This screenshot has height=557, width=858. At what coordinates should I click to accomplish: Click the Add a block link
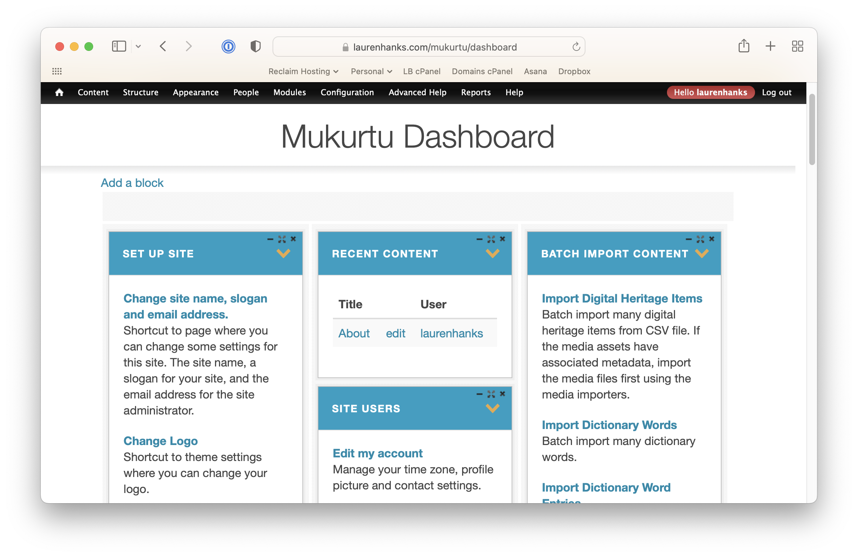132,183
